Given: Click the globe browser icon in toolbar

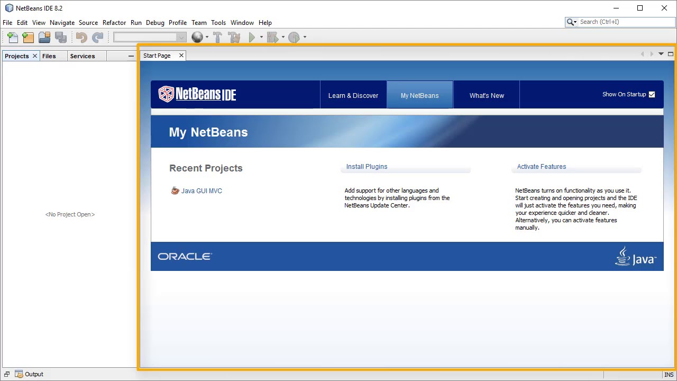Looking at the screenshot, I should 197,37.
